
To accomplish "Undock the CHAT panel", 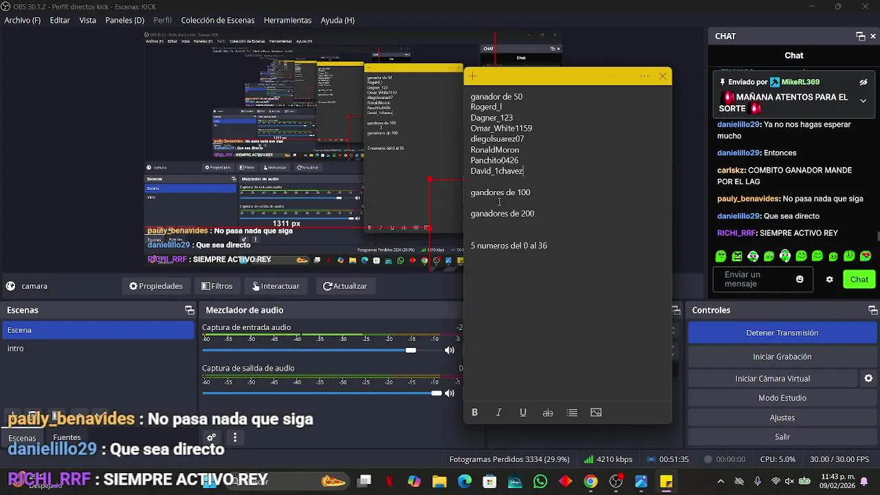I will 860,36.
